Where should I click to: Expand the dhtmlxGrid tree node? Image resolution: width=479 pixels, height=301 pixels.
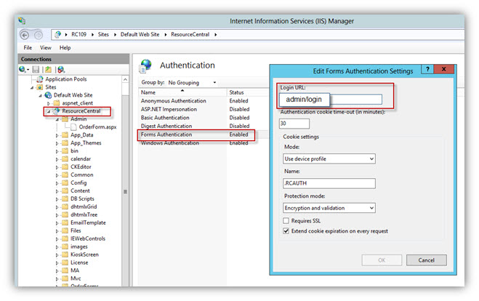[57, 207]
